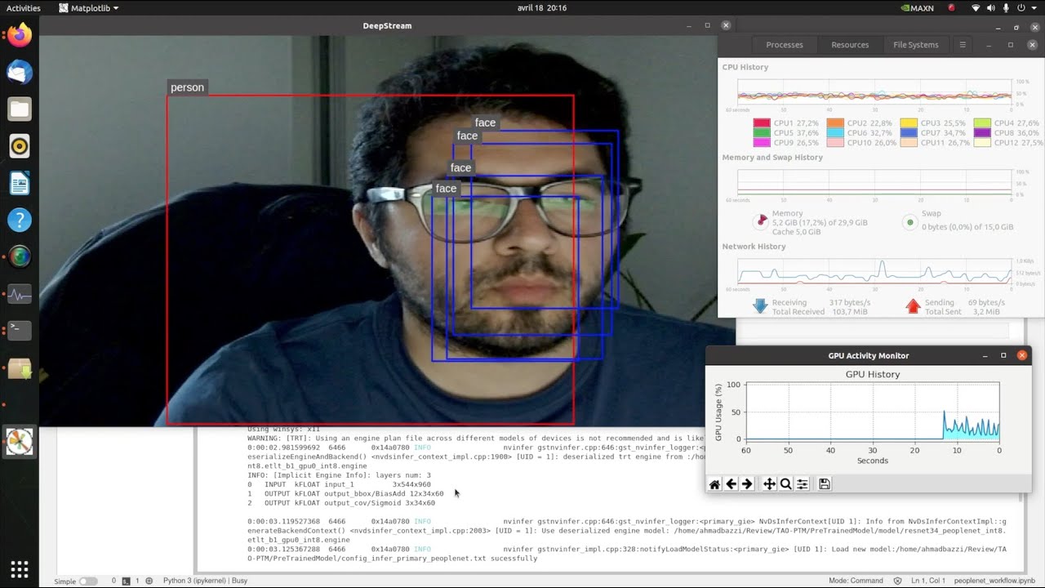Open the Help icon in the dock

(x=20, y=220)
